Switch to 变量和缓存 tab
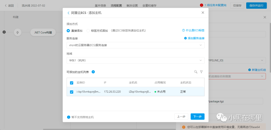Image resolution: width=271 pixels, height=130 pixels. [x=150, y=6]
